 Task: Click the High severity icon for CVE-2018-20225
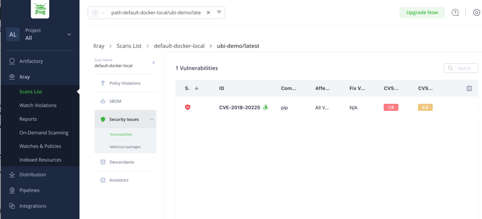188,107
